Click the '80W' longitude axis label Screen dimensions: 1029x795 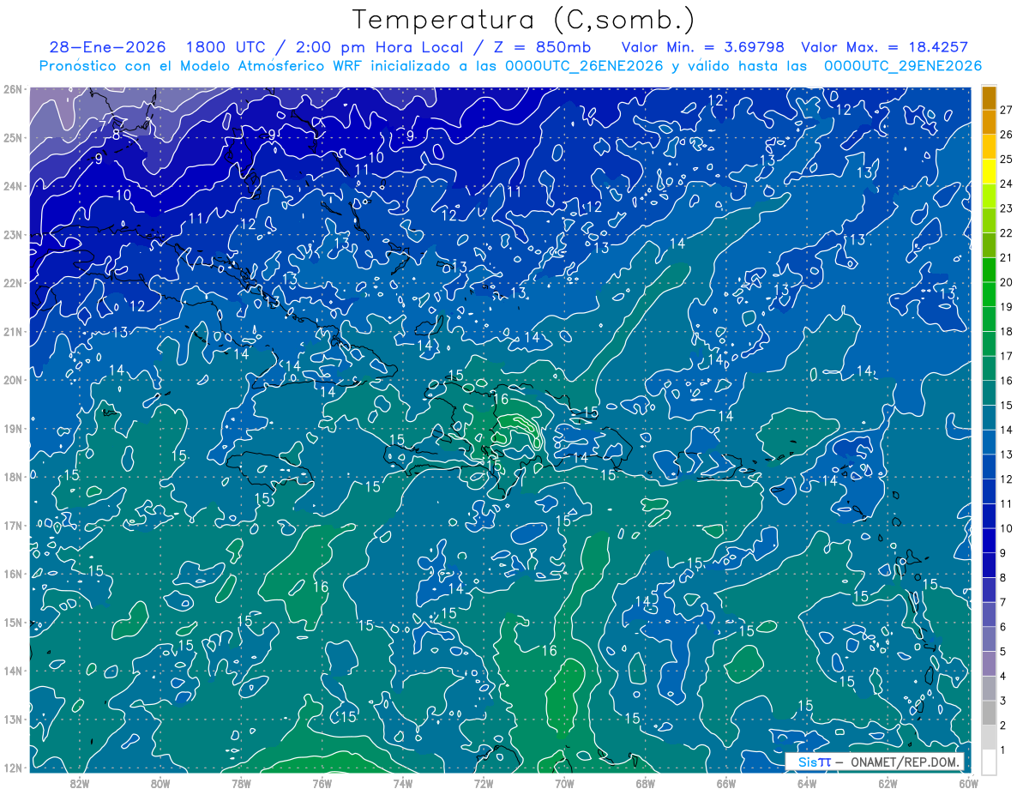(x=159, y=783)
